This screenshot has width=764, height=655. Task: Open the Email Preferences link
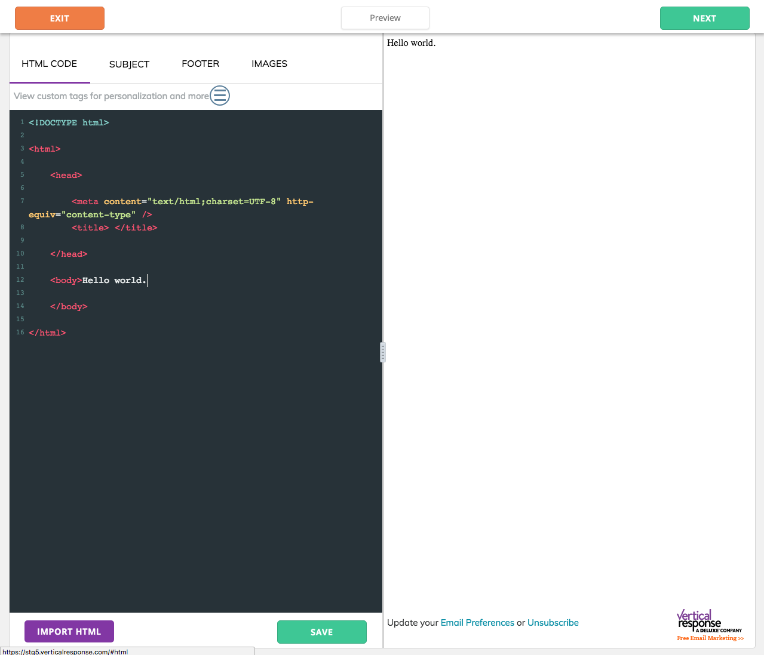(x=477, y=623)
